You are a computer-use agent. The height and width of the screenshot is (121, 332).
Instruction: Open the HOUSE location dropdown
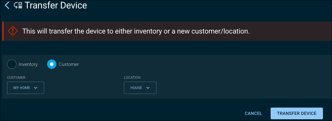(140, 88)
